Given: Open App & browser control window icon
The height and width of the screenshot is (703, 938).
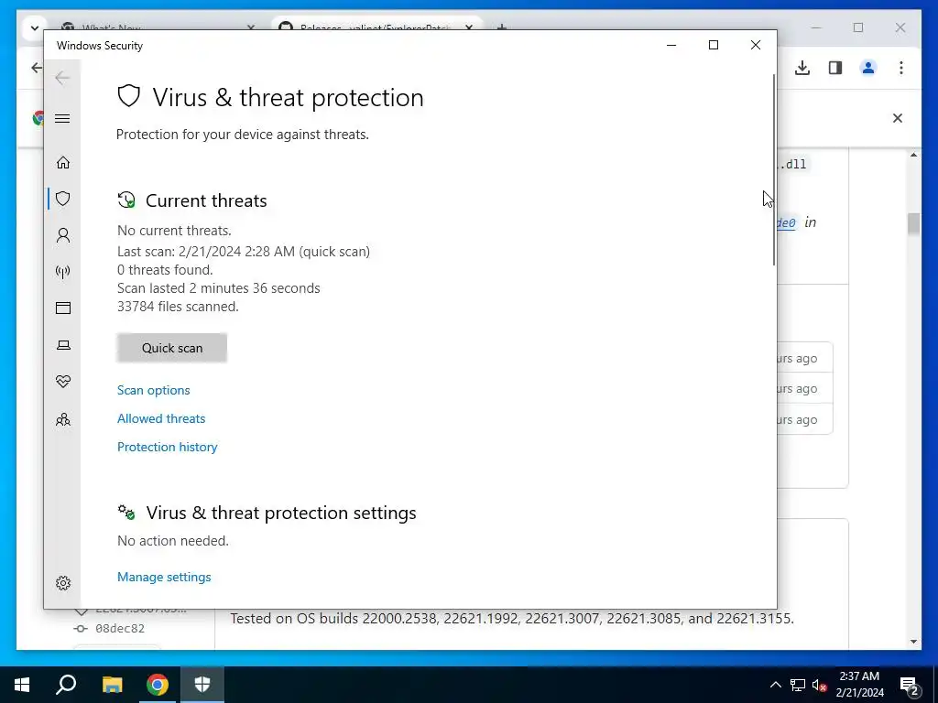Looking at the screenshot, I should coord(63,308).
